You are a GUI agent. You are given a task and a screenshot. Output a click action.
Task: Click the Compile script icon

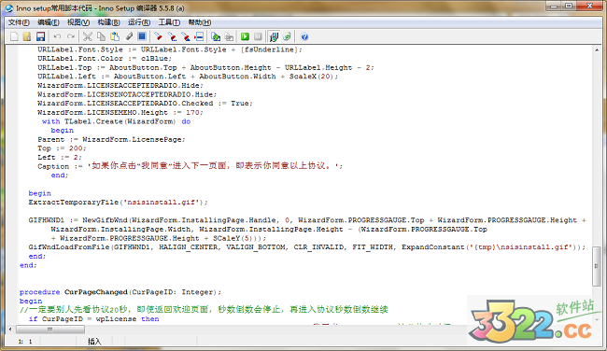[x=216, y=36]
